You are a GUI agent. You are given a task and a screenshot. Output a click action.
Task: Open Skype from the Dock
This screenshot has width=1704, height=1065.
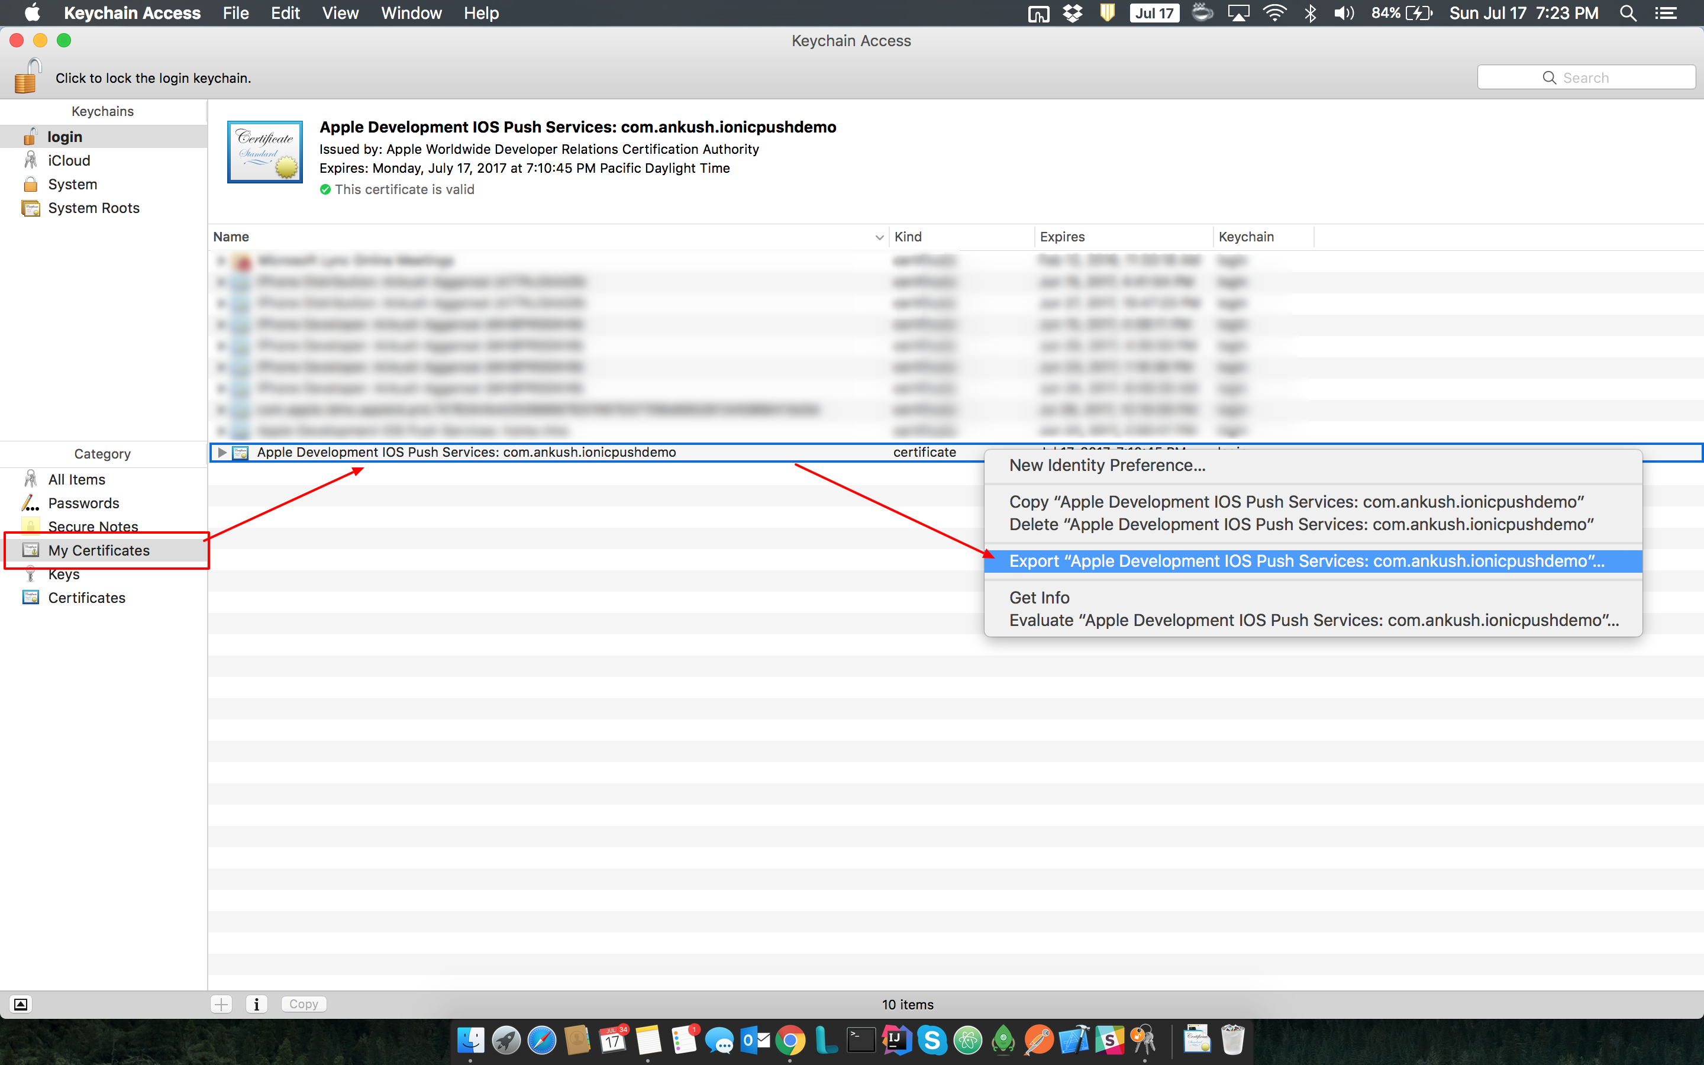point(932,1040)
